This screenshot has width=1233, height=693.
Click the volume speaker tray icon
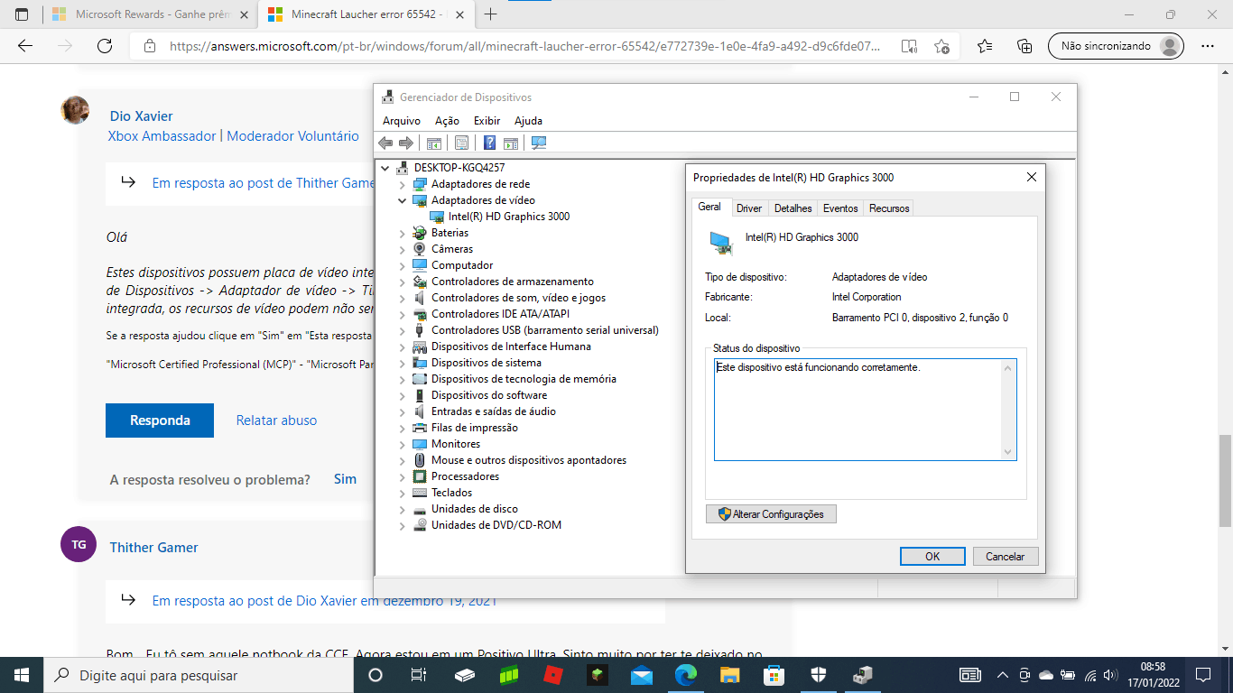pos(1110,675)
